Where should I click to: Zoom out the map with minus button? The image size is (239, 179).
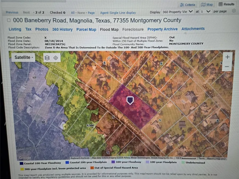[227, 67]
